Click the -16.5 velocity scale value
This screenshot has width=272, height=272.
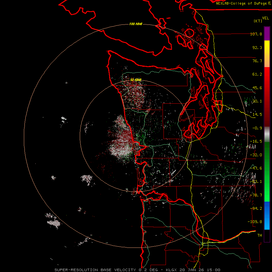click(x=256, y=141)
